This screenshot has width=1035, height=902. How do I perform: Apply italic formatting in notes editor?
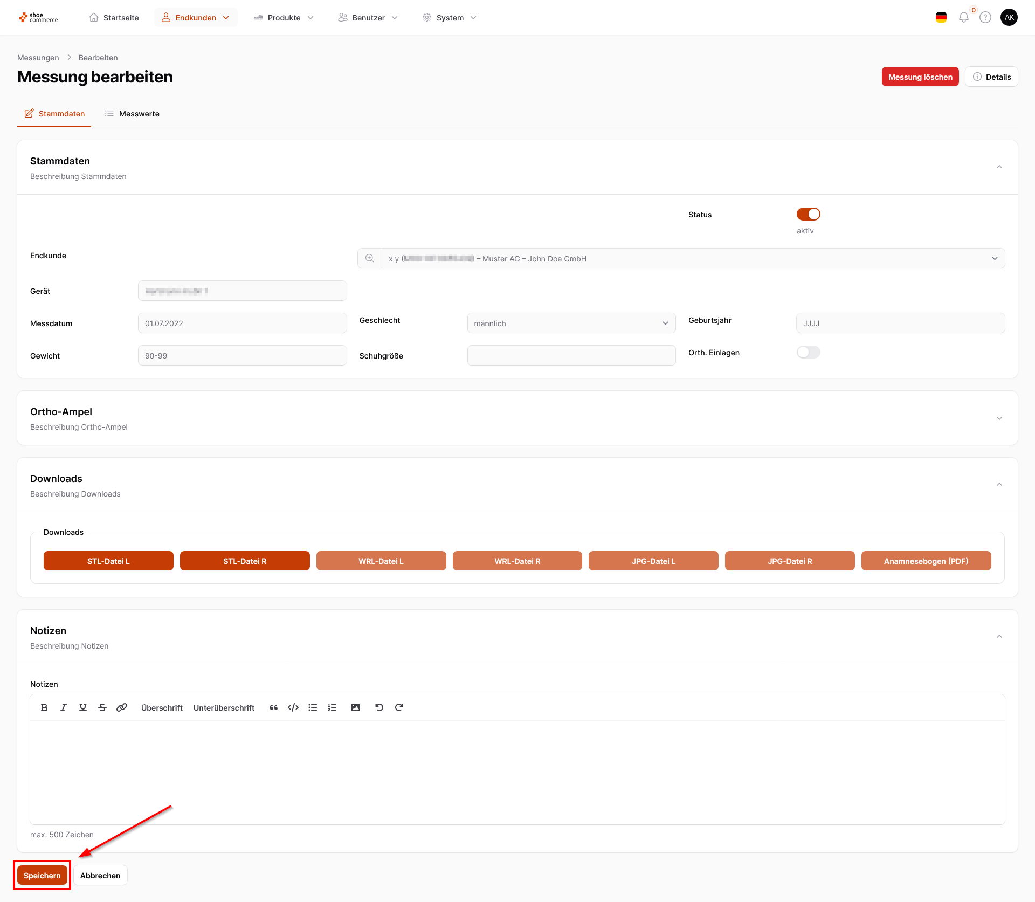point(64,707)
